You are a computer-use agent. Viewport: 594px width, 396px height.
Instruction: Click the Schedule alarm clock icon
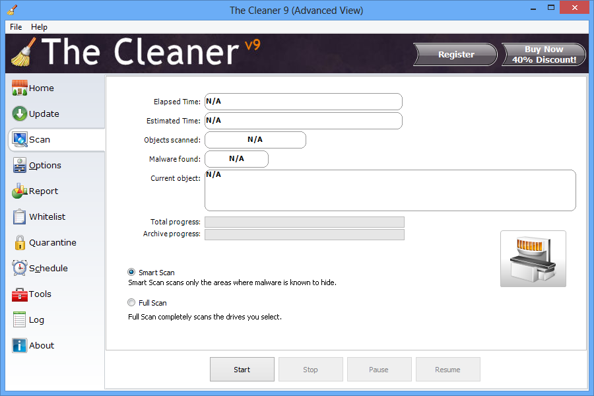click(19, 268)
